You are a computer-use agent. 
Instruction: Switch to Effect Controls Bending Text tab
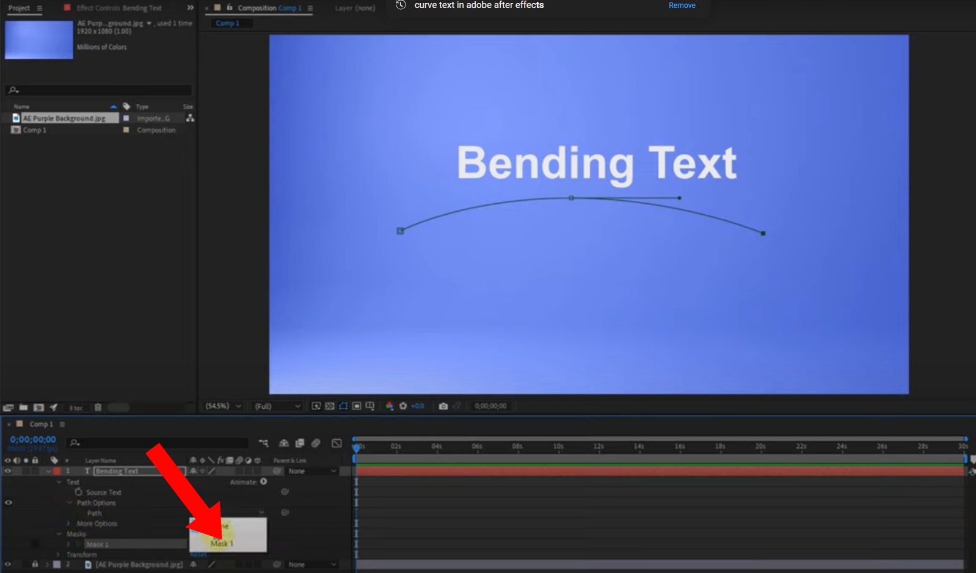(x=119, y=8)
